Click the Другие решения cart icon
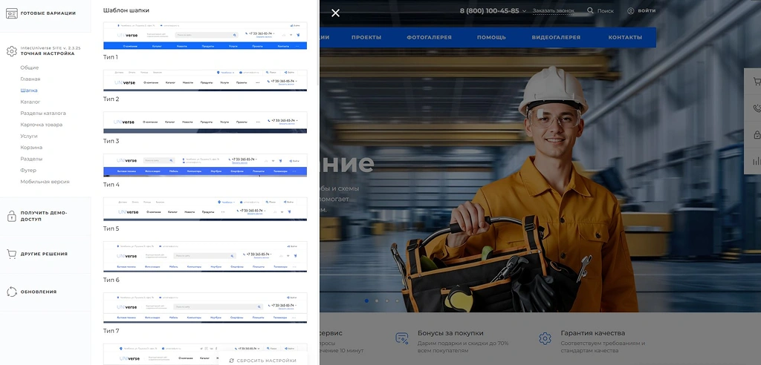The image size is (761, 365). [x=11, y=254]
